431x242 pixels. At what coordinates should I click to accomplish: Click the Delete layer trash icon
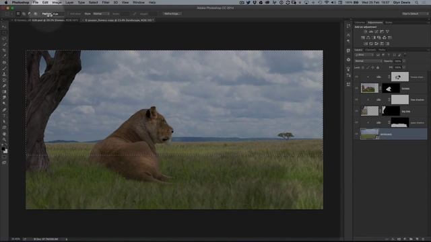(424, 239)
